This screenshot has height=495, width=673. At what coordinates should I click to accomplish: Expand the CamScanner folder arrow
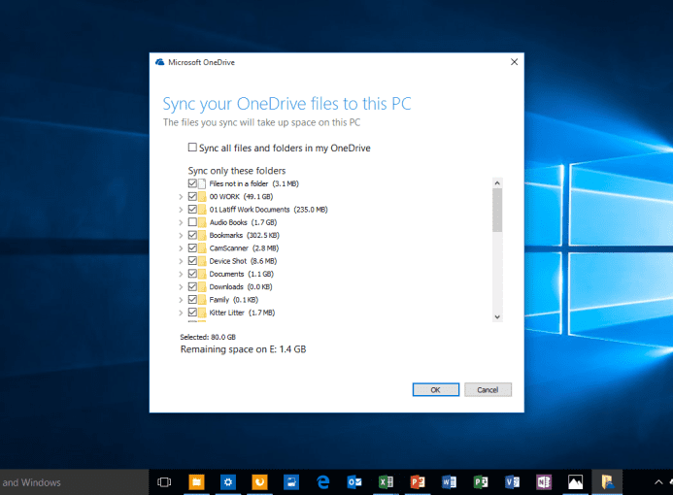click(181, 248)
